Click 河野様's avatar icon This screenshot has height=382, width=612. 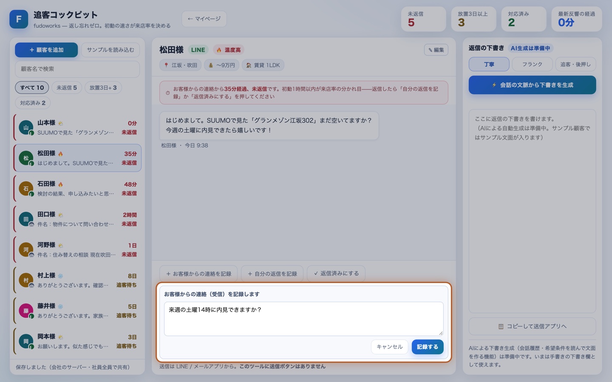point(26,250)
